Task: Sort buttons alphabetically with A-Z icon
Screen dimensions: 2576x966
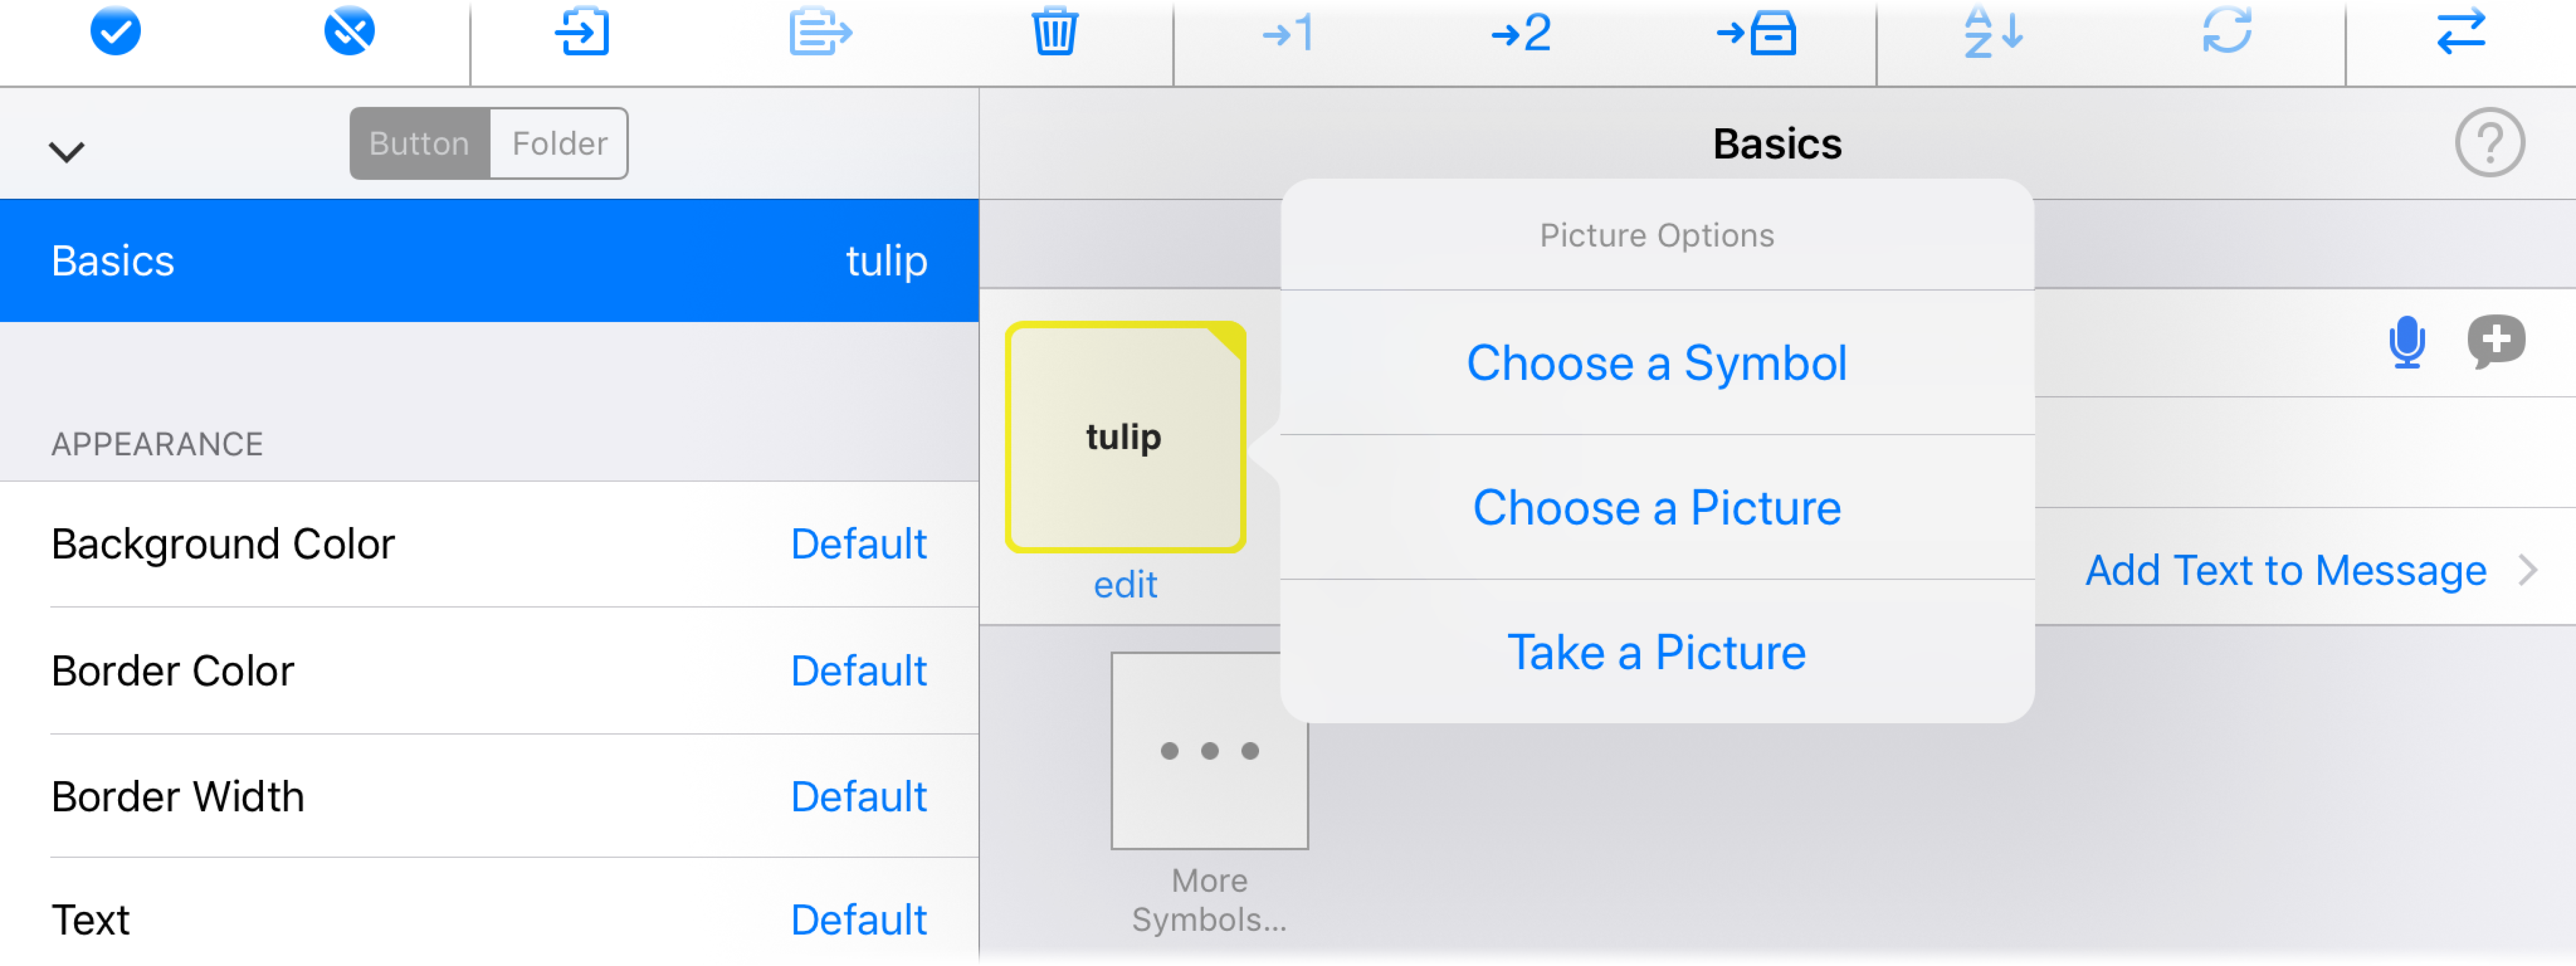Action: coord(1993,33)
